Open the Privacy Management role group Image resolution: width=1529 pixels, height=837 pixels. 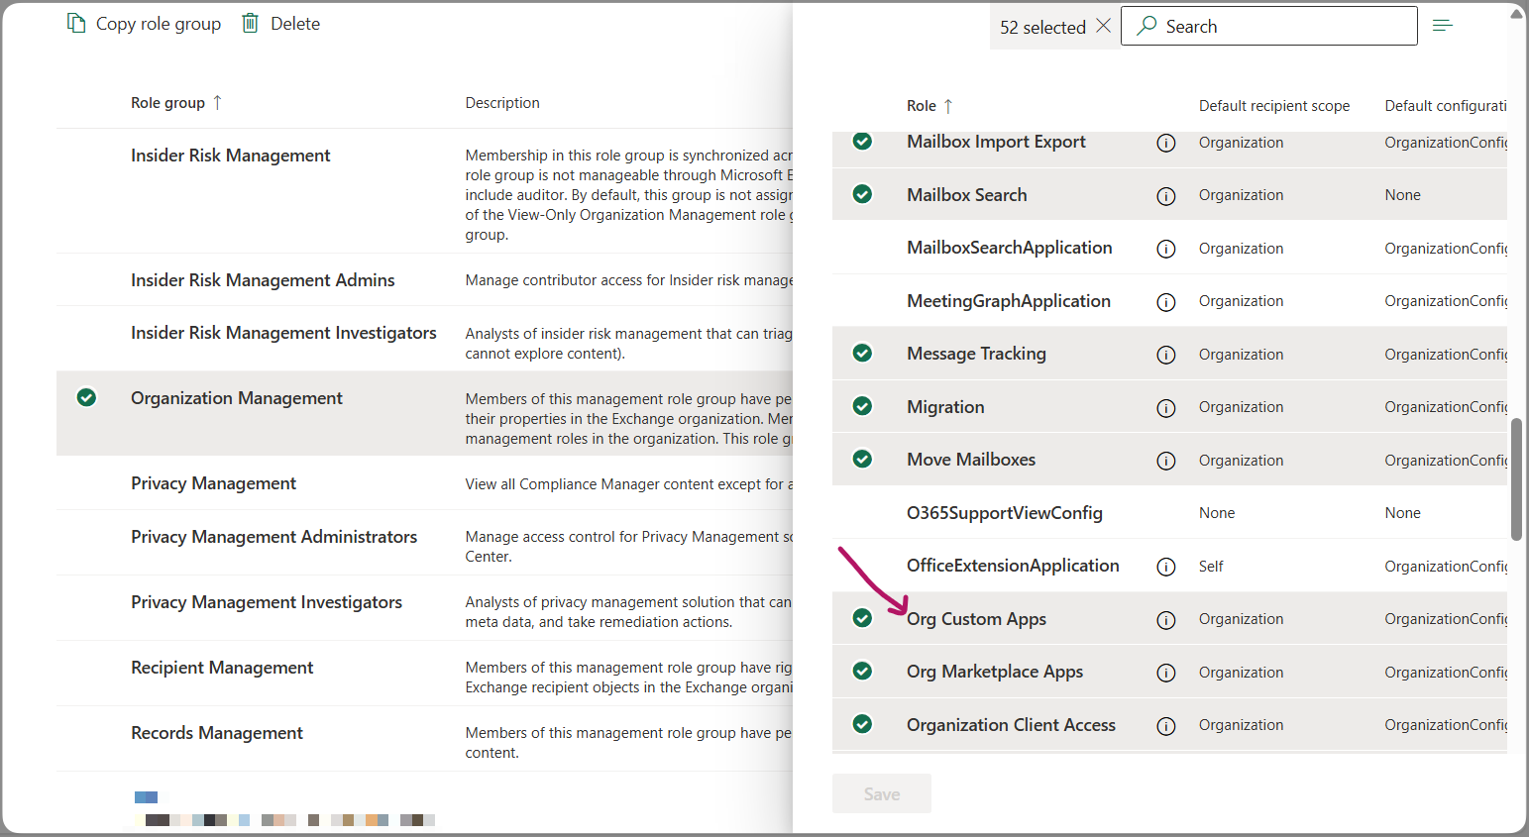(x=213, y=483)
